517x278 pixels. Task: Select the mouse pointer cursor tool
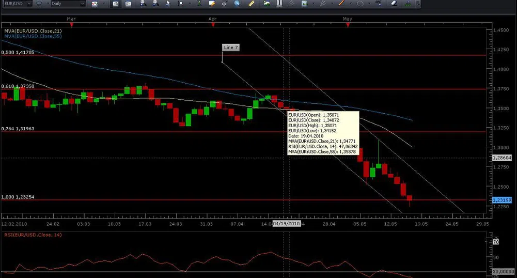tap(168, 3)
